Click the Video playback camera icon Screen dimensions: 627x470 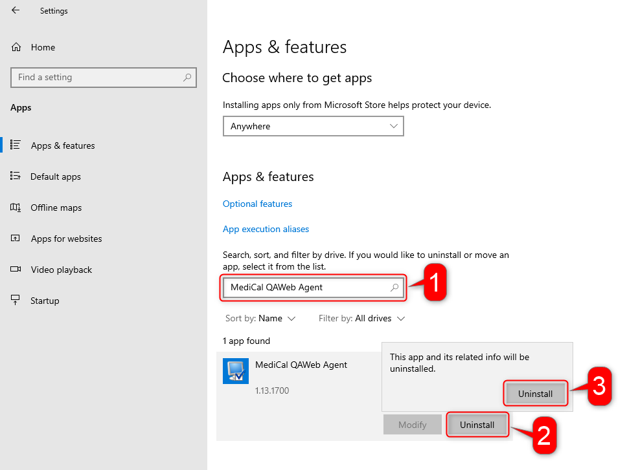15,270
